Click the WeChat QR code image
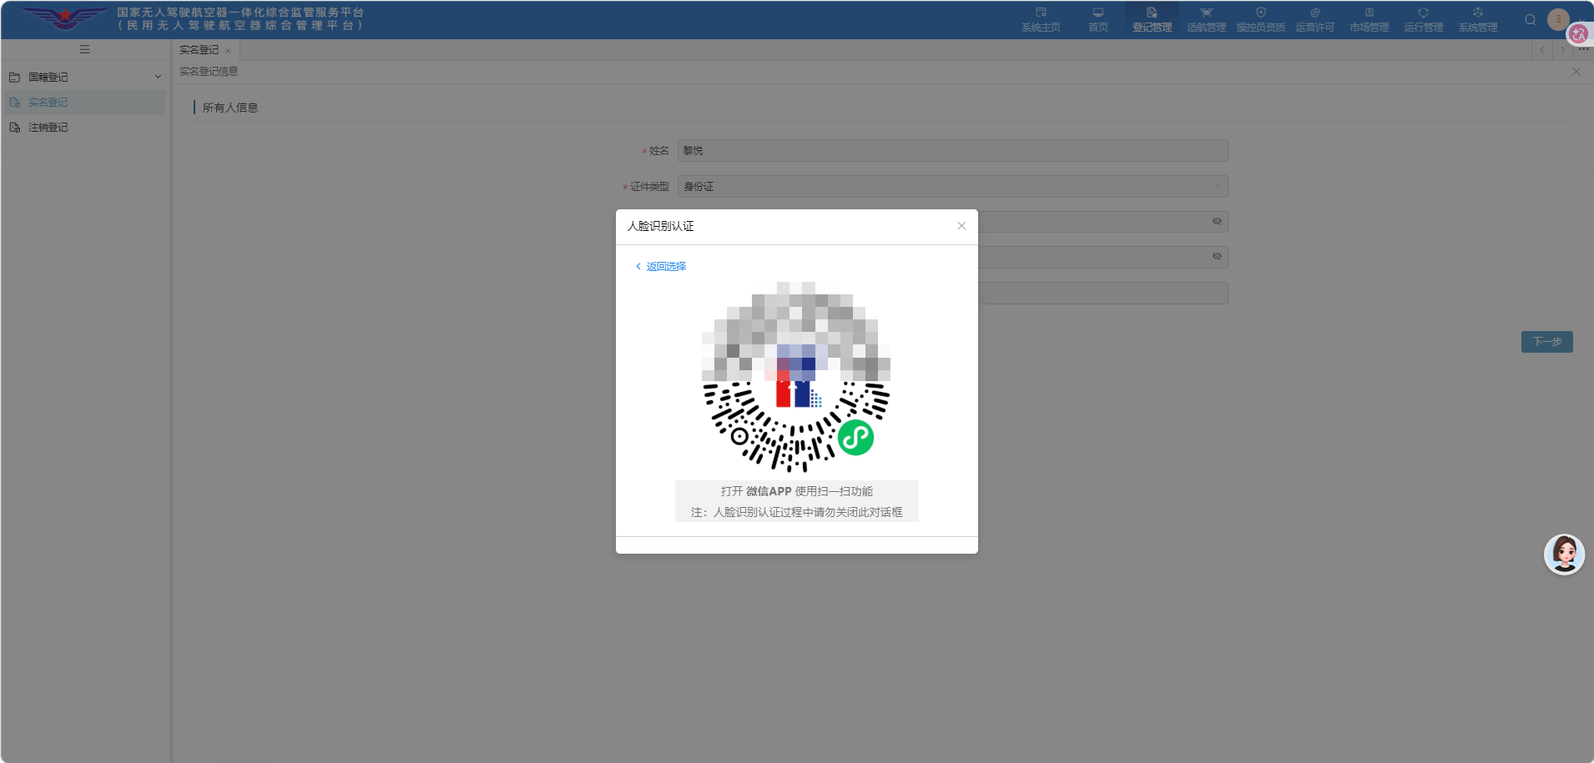The width and height of the screenshot is (1594, 763). pyautogui.click(x=796, y=377)
